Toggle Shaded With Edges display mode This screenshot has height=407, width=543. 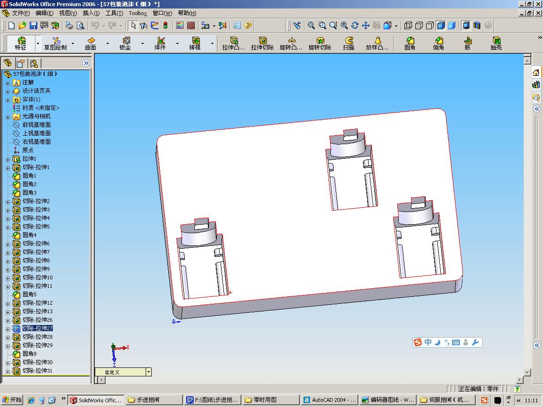pos(441,25)
